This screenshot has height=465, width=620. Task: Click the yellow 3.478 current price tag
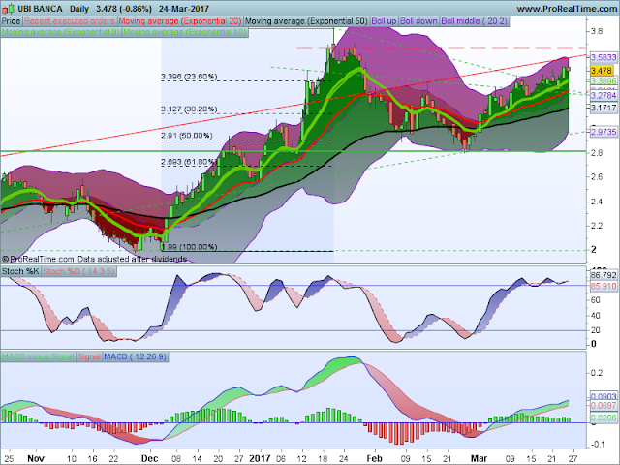coord(602,71)
